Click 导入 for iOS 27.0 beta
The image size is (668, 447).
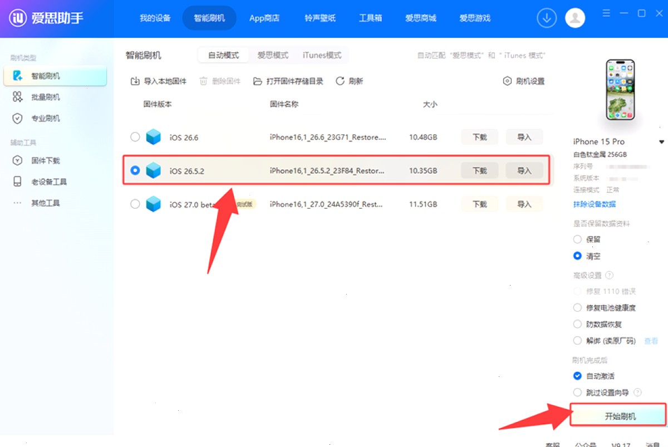(x=524, y=204)
